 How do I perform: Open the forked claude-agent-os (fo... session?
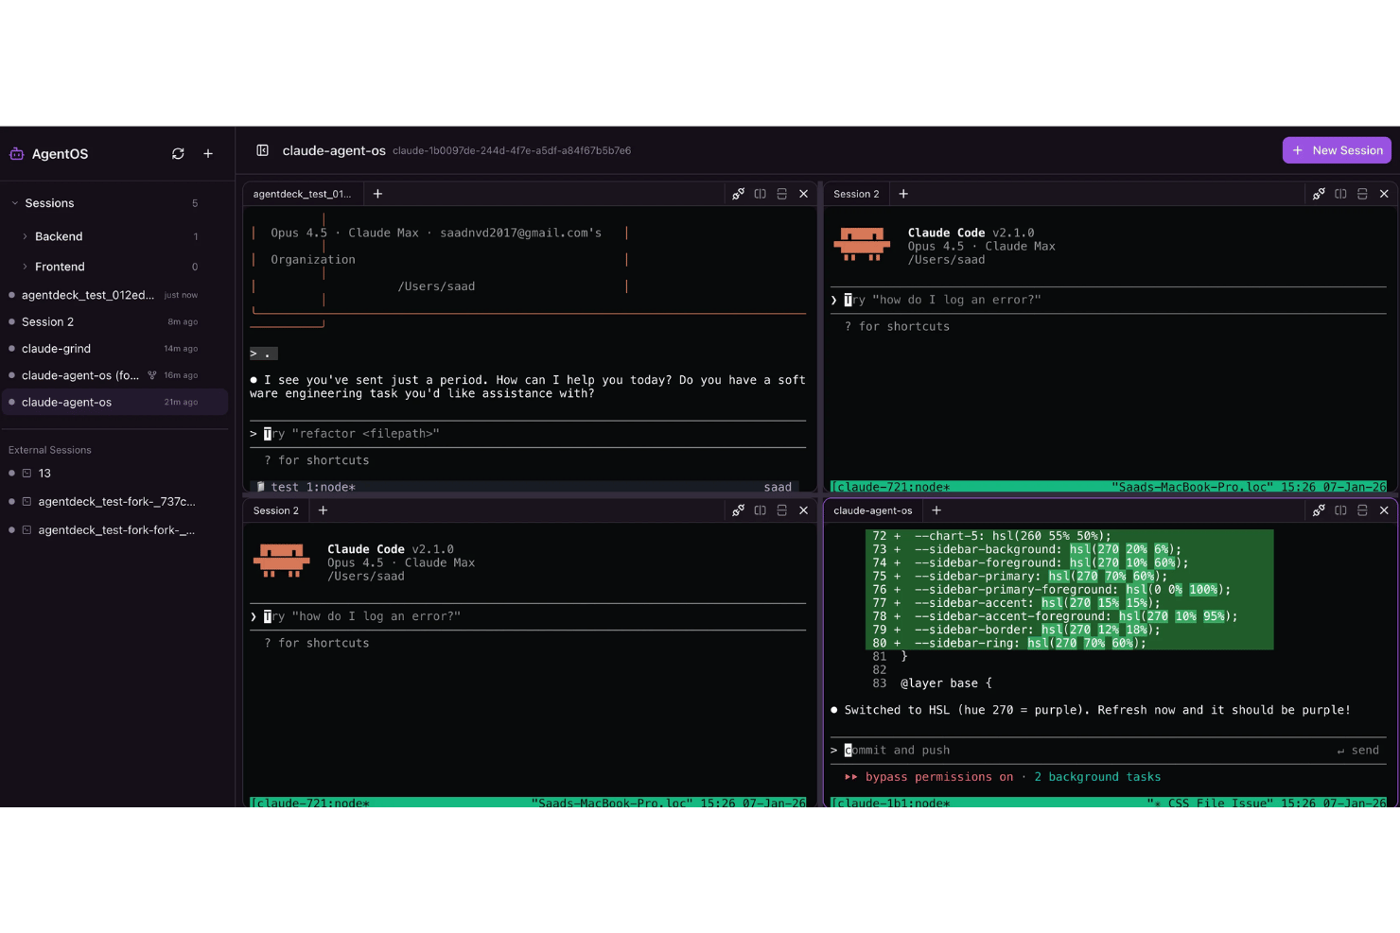114,375
